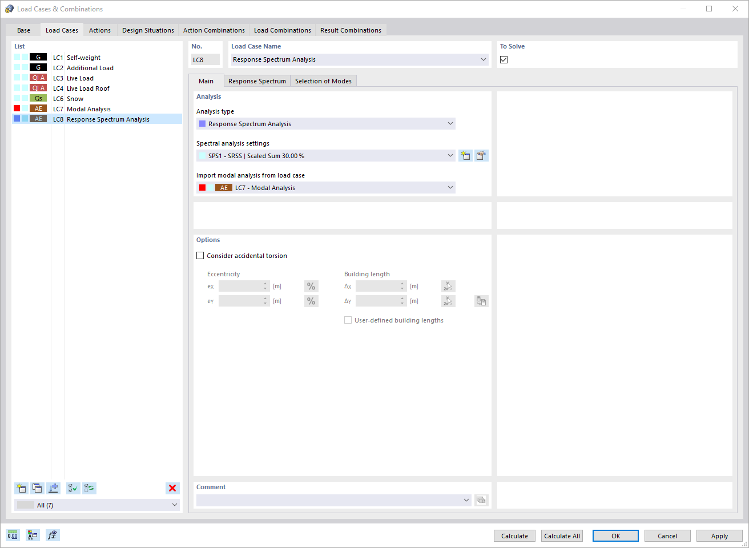Delete the selected load case with the red X
This screenshot has height=548, width=749.
[172, 488]
